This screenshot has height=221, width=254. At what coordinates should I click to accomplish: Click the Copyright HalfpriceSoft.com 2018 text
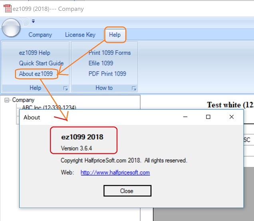[124, 161]
